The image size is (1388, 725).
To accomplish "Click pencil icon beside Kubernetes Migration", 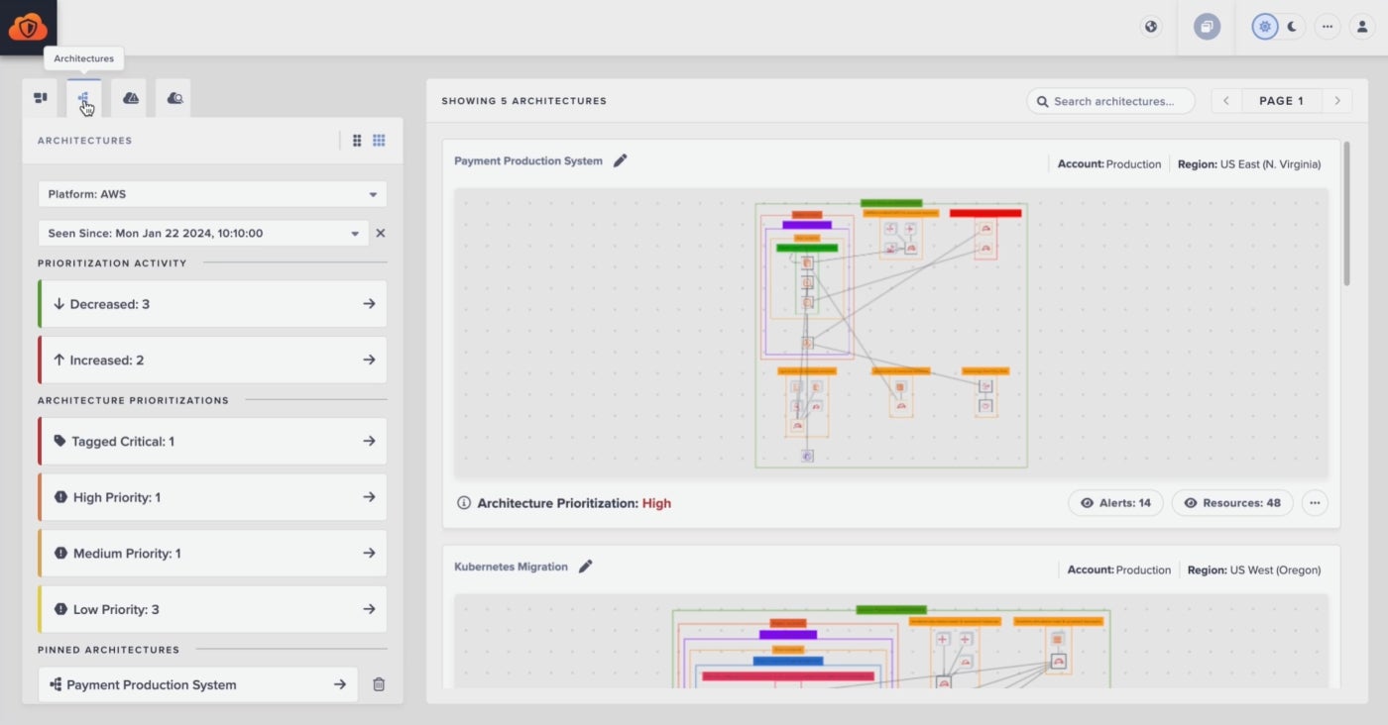I will (x=586, y=567).
